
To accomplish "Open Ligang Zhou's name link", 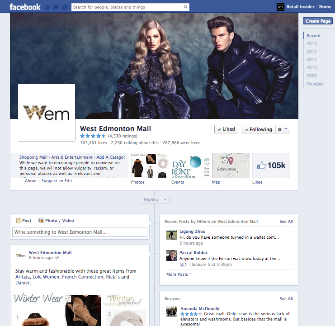I will click(193, 232).
